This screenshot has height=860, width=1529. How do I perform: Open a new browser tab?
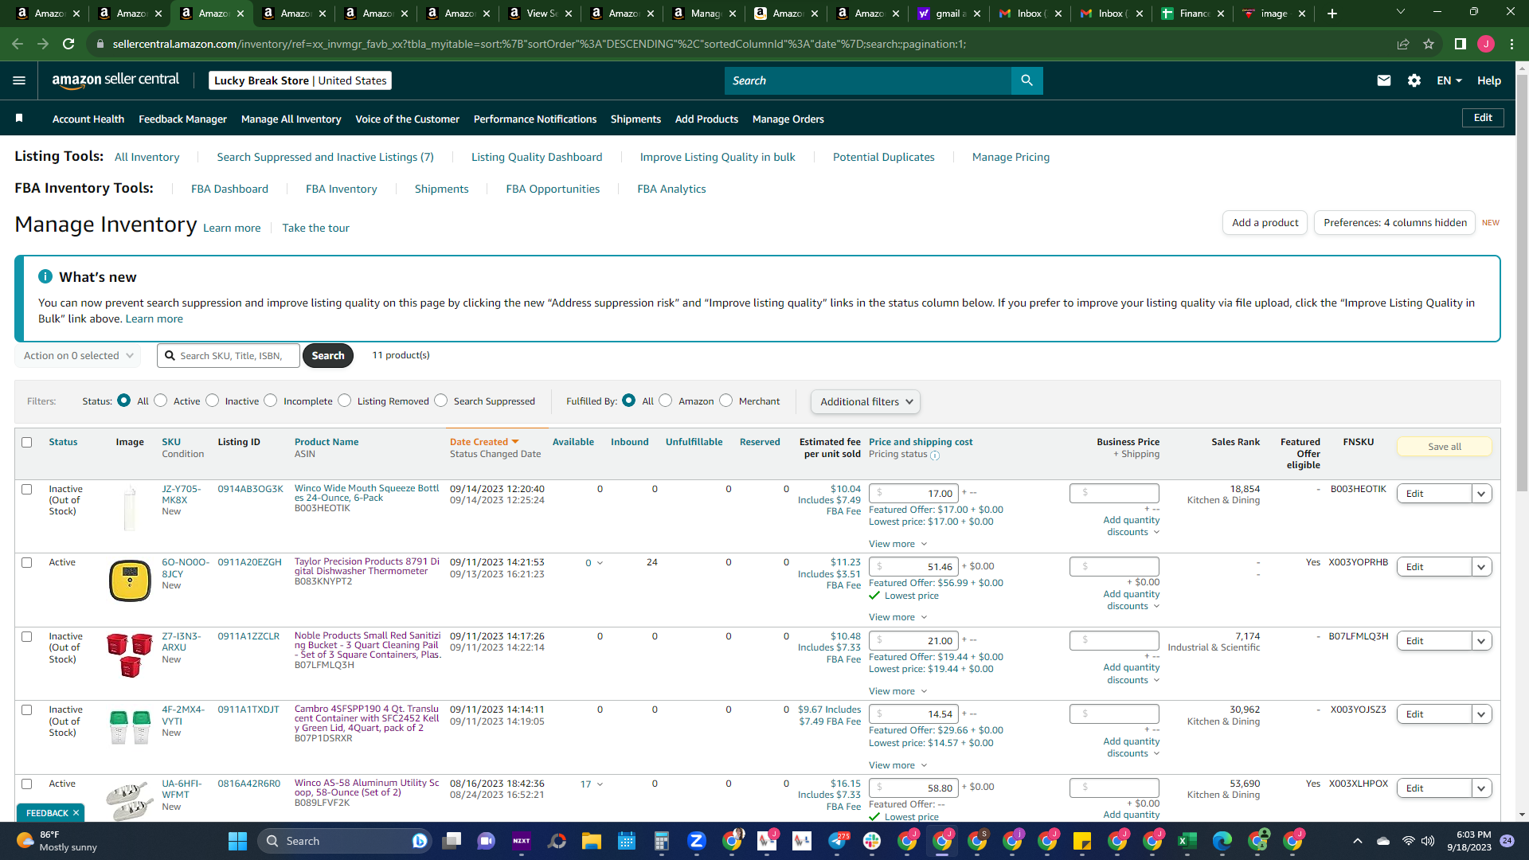1332,14
